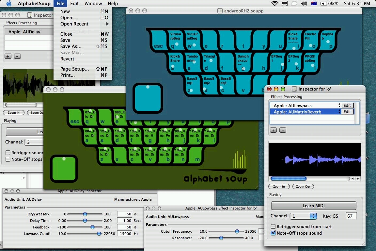Trigger the PPGStabSeq key 'l'
Screen dimensions: 376x251
pyautogui.click(x=310, y=62)
